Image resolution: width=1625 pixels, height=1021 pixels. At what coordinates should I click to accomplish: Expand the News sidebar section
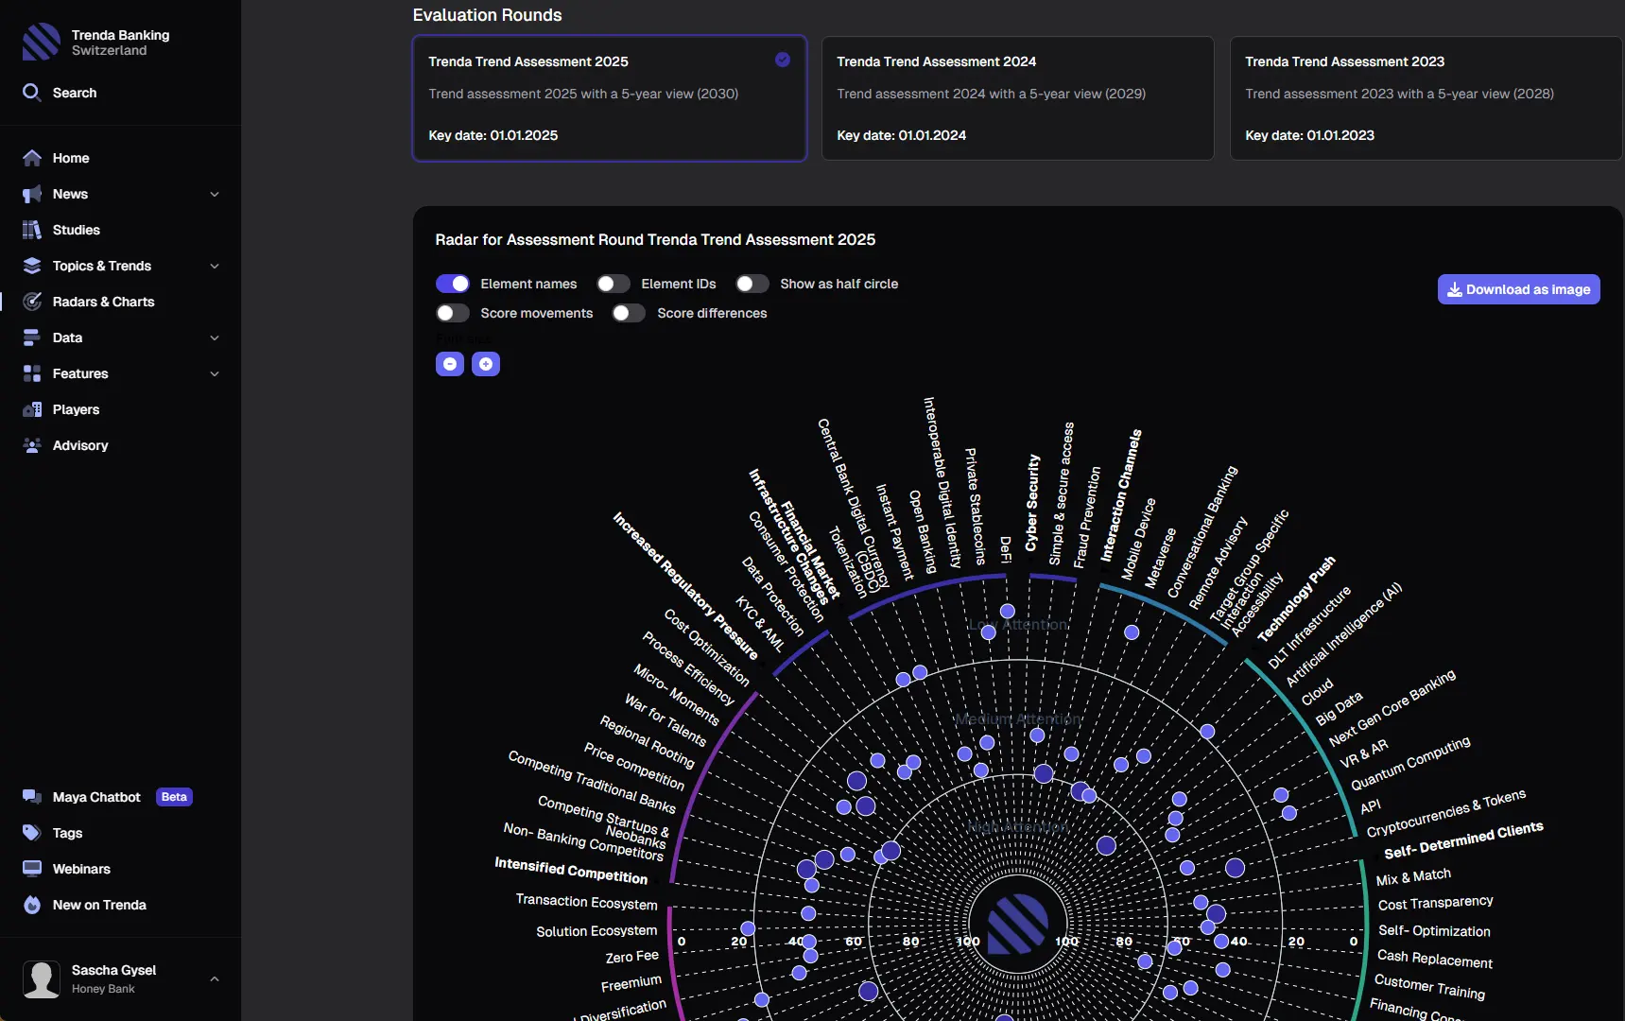point(215,194)
